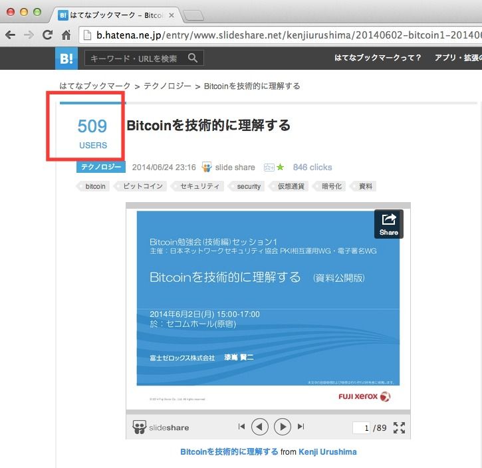Select the はてなブックマーク browser tab
The width and height of the screenshot is (482, 468).
click(x=116, y=15)
